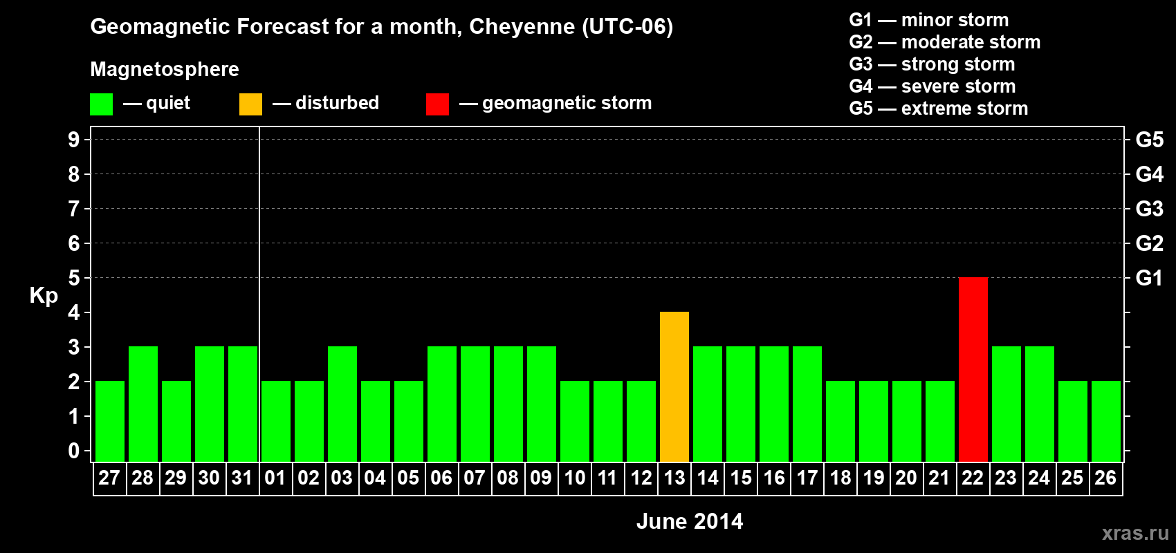Click date label 13 on the axis
Viewport: 1176px width, 553px height.
tap(674, 478)
